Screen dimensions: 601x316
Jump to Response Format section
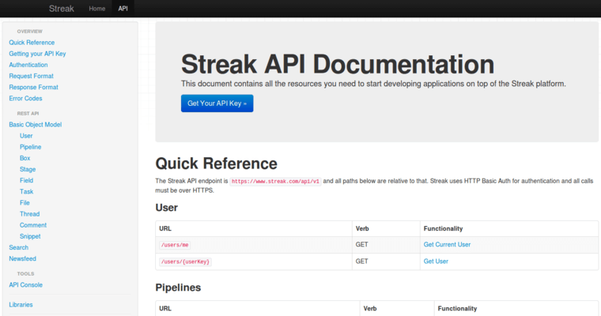(34, 87)
